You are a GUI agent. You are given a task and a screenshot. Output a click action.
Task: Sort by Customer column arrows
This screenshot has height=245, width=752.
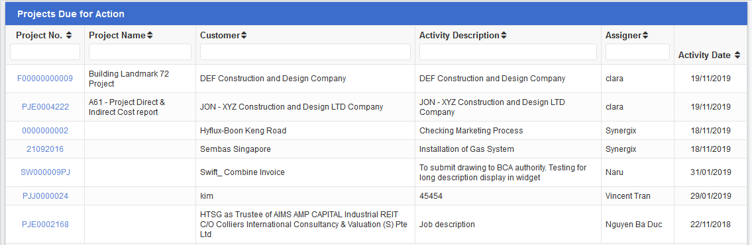[x=244, y=36]
